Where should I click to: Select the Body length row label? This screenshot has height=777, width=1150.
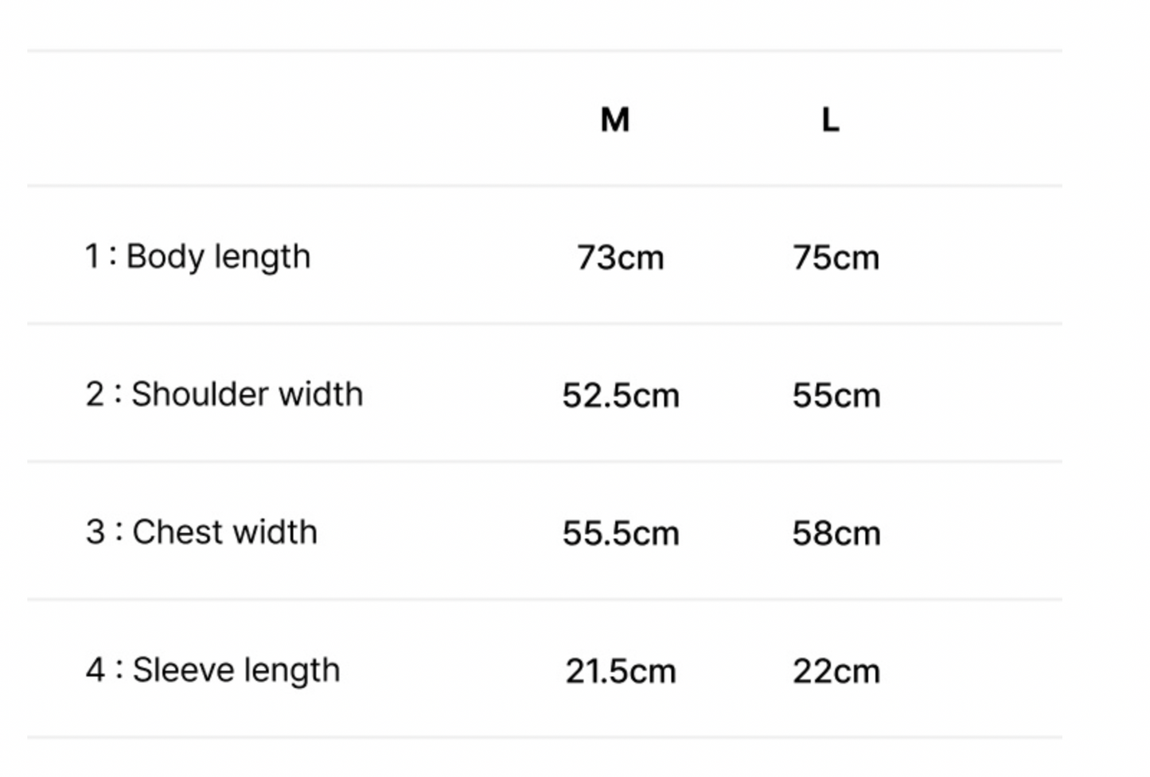click(197, 258)
